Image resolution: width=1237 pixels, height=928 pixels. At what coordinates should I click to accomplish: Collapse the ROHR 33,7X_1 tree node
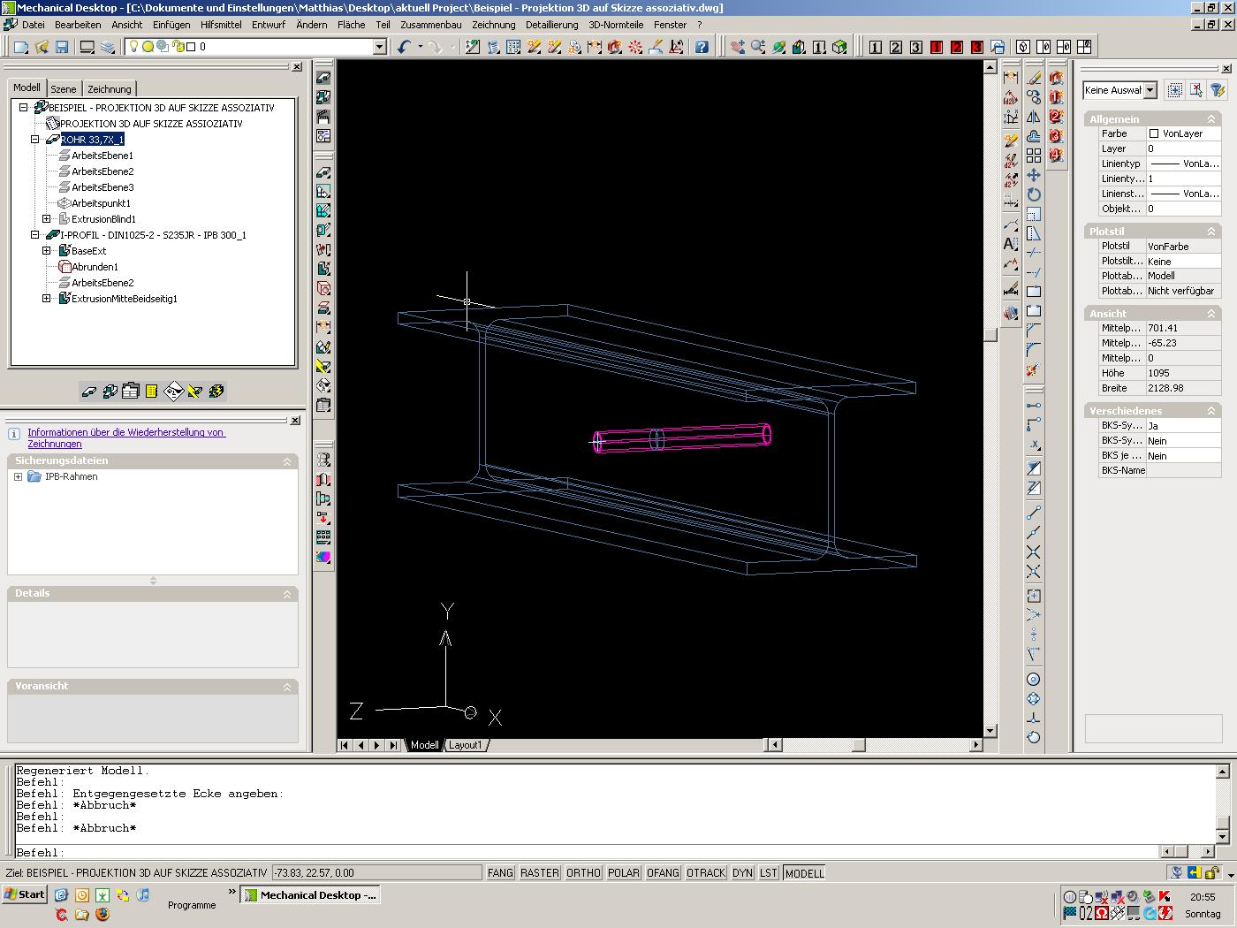point(35,139)
